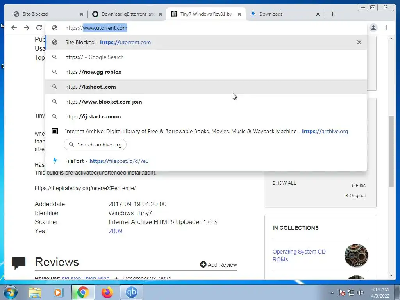
Task: Select the FilePost filepost.io suggestion
Action: [x=206, y=161]
